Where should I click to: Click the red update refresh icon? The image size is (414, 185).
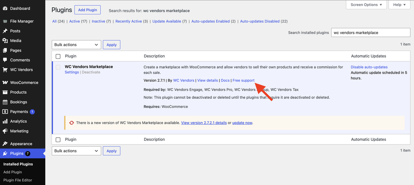tap(72, 123)
